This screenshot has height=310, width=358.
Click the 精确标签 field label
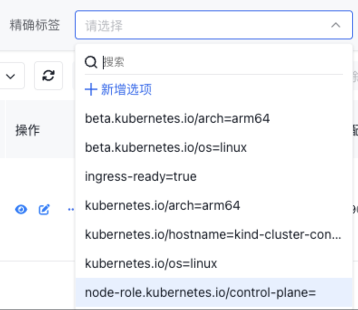tap(35, 25)
